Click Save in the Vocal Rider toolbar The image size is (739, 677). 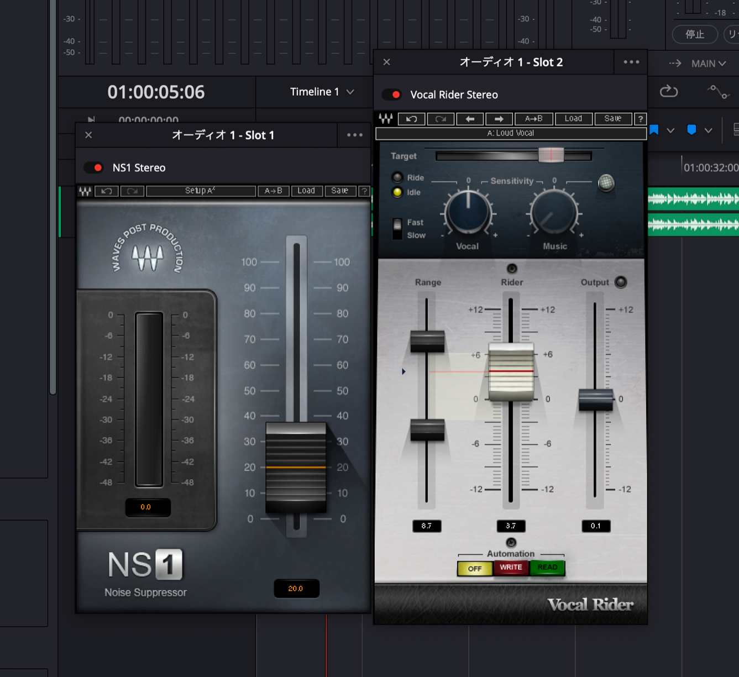coord(613,119)
